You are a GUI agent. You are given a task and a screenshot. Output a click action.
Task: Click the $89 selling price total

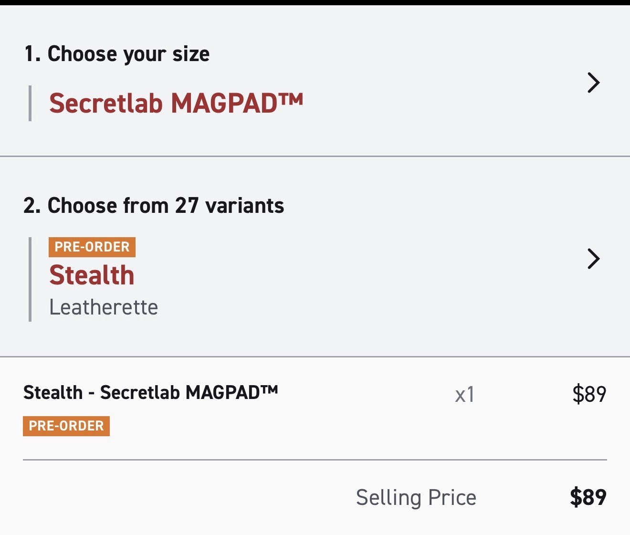pos(589,497)
